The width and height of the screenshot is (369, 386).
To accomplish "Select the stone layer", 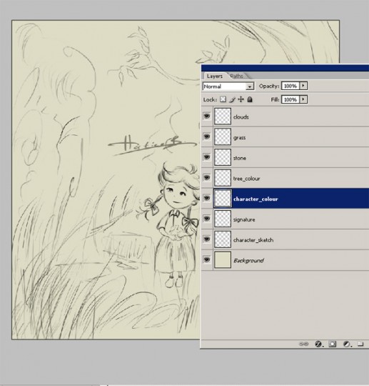I will pyautogui.click(x=285, y=157).
